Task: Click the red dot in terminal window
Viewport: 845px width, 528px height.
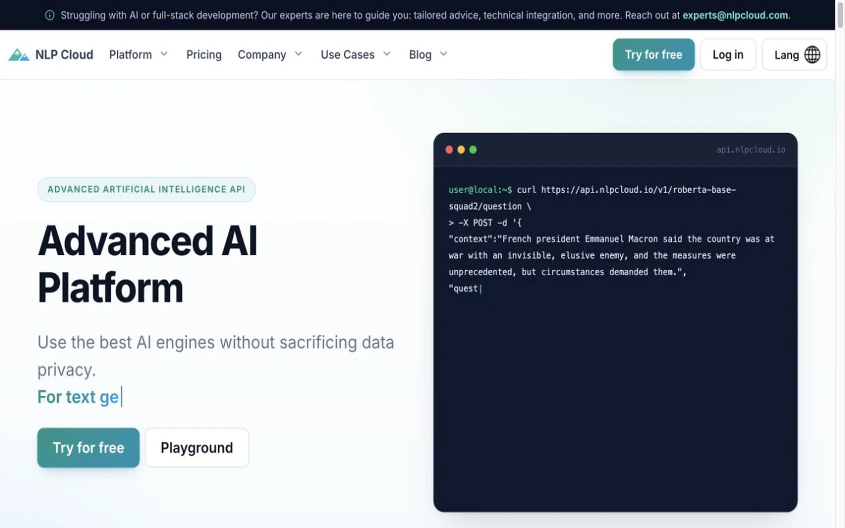Action: pos(449,150)
